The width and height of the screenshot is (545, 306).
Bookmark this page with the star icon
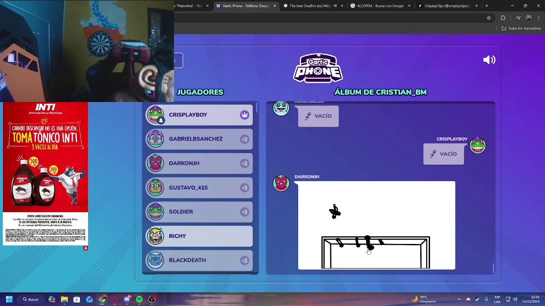click(x=489, y=18)
